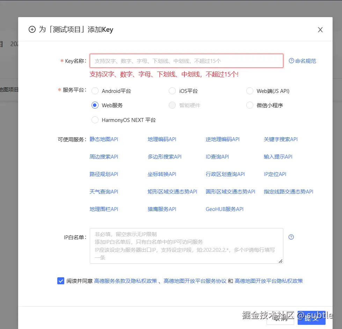Open the 地理编码API link
This screenshot has width=342, height=329.
point(162,139)
